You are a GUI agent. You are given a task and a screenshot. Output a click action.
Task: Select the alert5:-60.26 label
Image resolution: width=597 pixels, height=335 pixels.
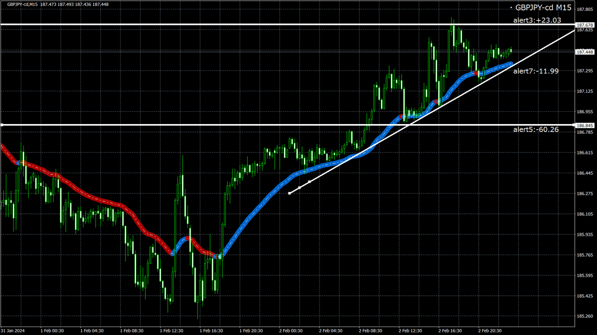click(536, 130)
